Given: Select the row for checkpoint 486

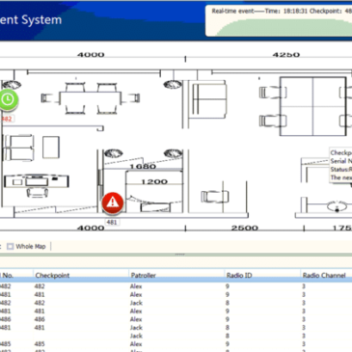Looking at the screenshot, I should point(176,319).
